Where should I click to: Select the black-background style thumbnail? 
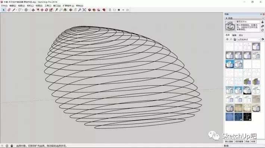point(247,117)
